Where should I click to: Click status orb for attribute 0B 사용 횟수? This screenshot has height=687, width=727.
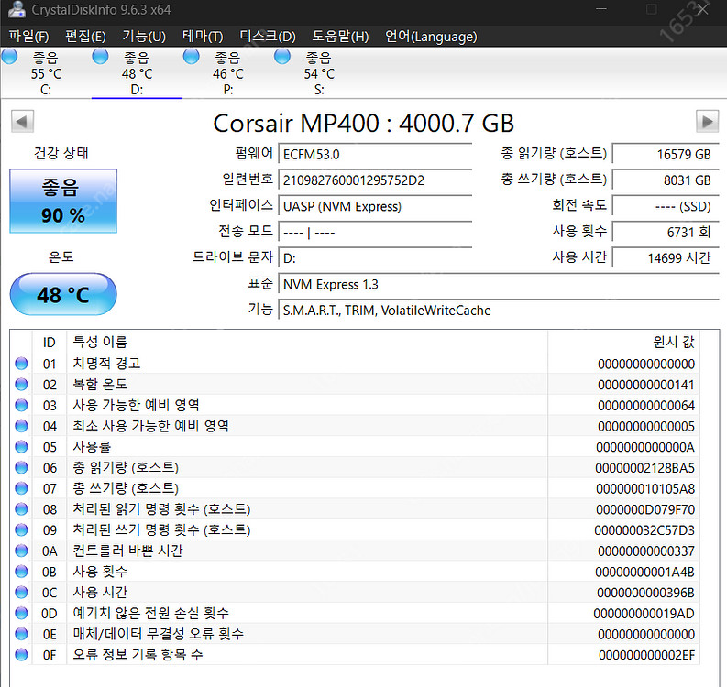pyautogui.click(x=21, y=572)
